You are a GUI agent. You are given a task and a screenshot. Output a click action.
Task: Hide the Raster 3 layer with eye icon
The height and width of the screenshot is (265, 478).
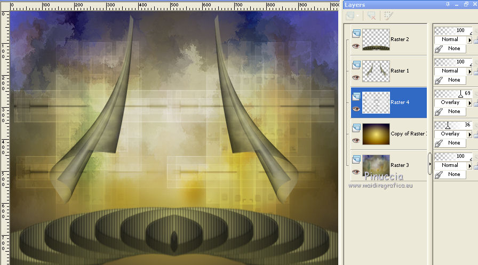(356, 172)
